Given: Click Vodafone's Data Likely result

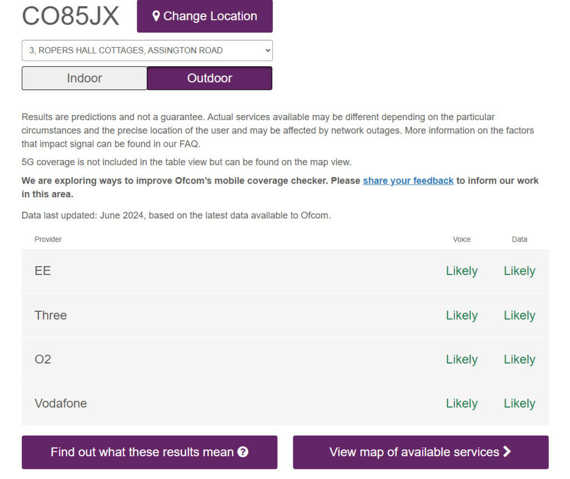Looking at the screenshot, I should pos(519,403).
